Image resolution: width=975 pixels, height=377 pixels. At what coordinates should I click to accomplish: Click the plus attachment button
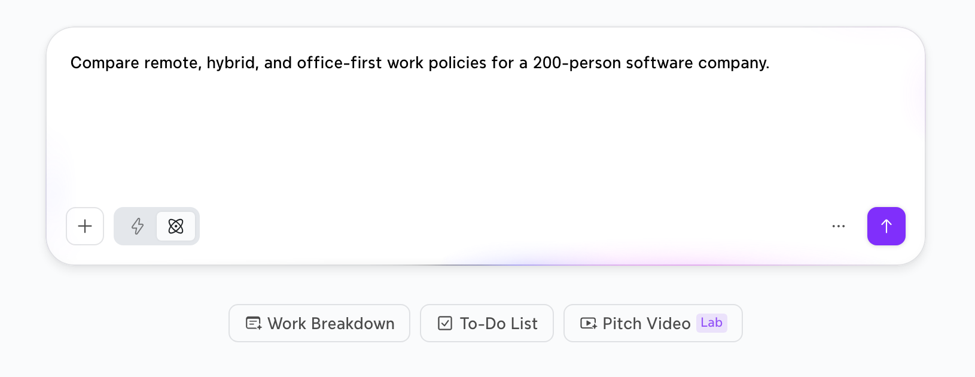(85, 226)
